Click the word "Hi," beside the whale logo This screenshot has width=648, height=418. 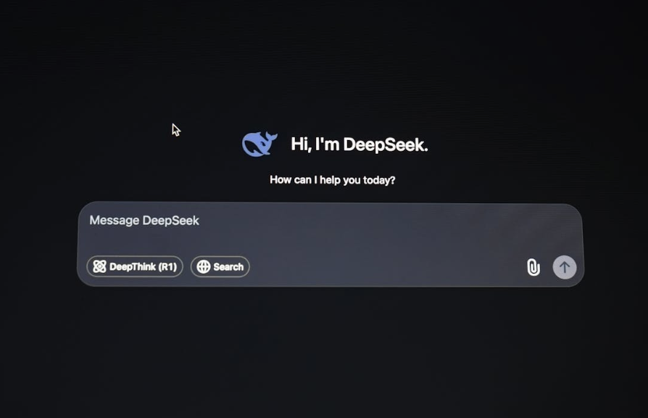[x=301, y=144]
